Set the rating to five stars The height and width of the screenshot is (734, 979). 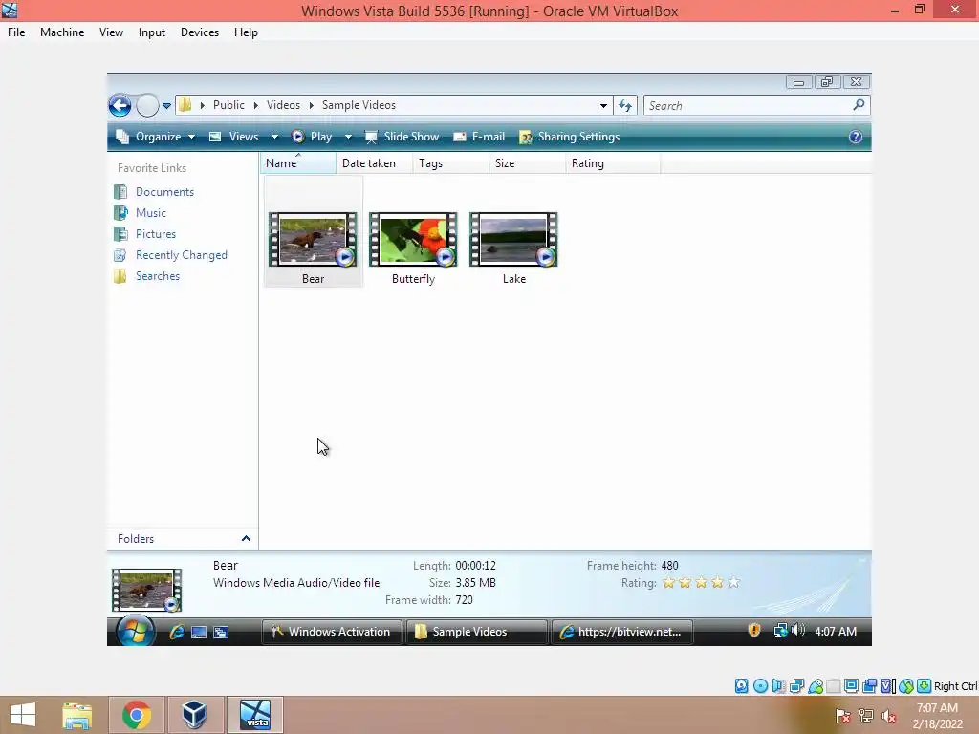(733, 583)
